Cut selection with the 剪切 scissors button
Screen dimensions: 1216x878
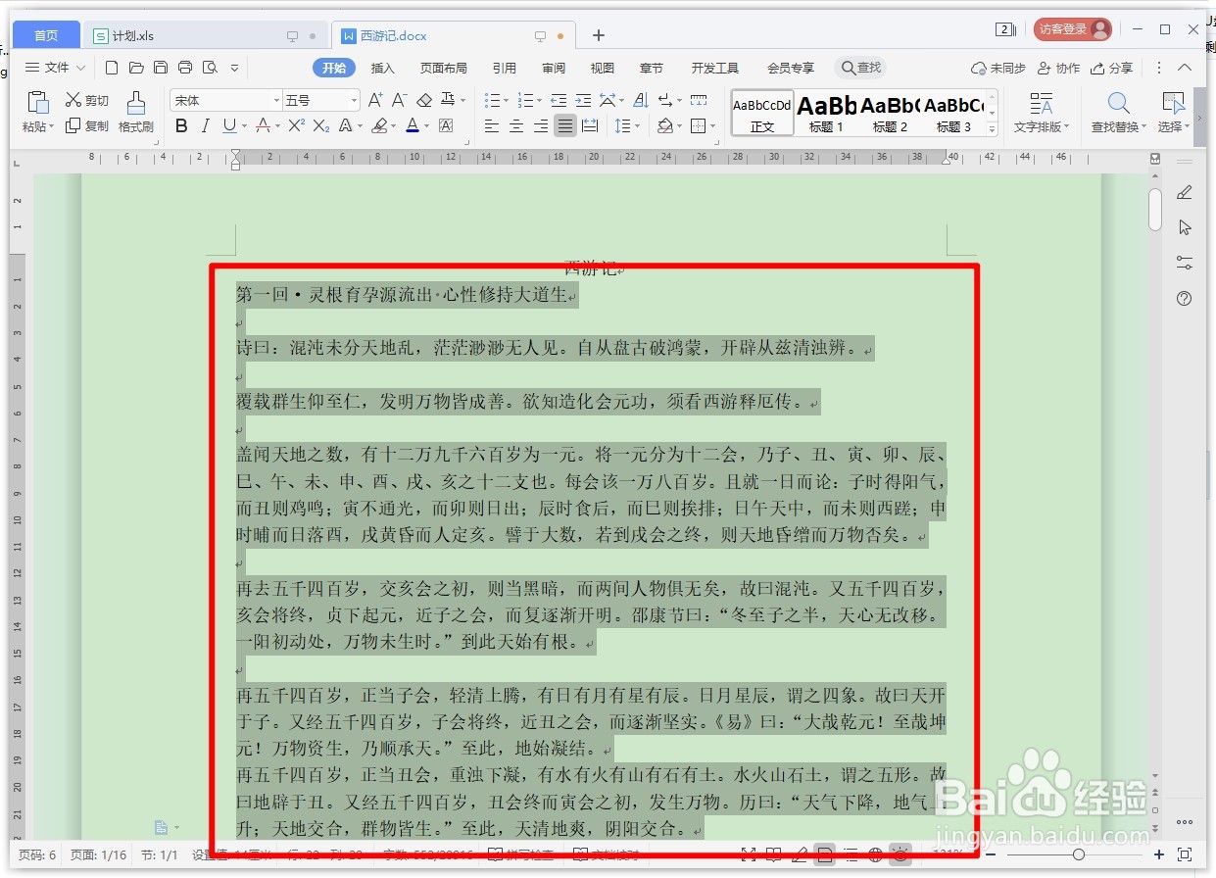(87, 100)
